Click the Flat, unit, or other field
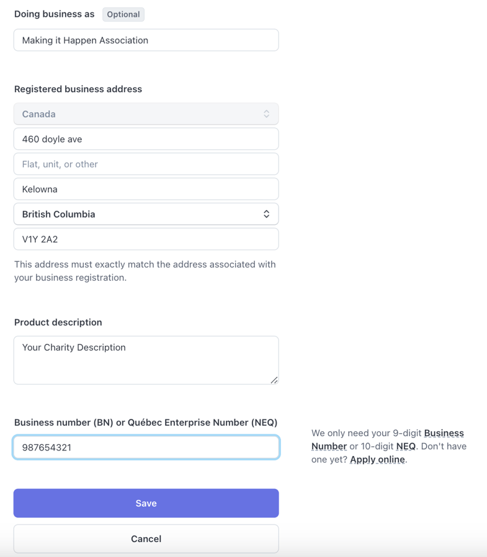The width and height of the screenshot is (487, 557). (146, 164)
